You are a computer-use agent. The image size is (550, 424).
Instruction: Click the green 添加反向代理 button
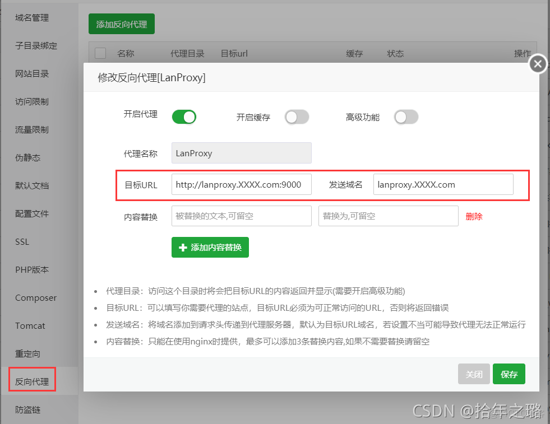tap(121, 24)
